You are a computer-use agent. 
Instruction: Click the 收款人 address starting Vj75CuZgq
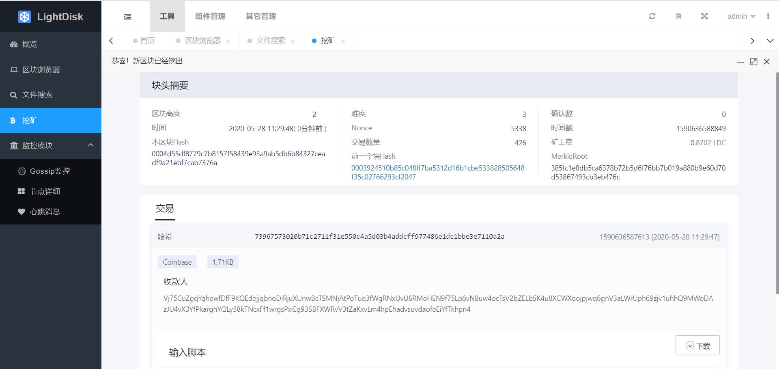[x=438, y=304]
